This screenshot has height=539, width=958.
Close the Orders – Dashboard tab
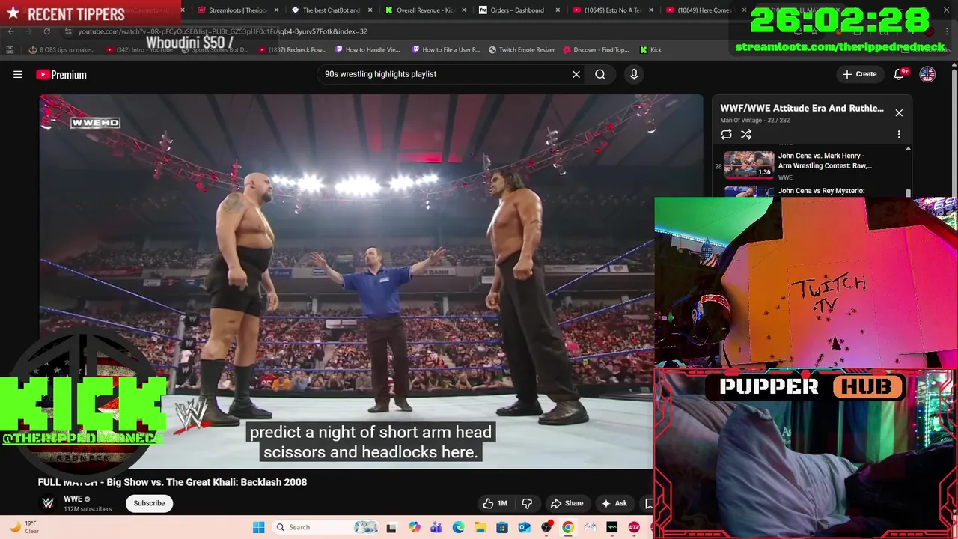(x=557, y=10)
